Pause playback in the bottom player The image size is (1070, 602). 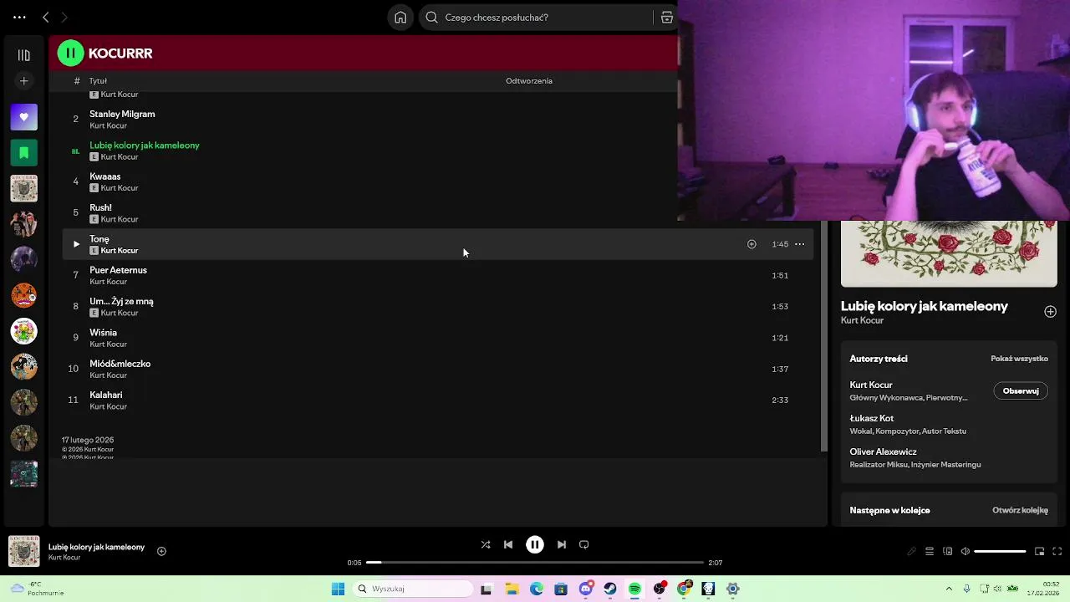pos(535,544)
